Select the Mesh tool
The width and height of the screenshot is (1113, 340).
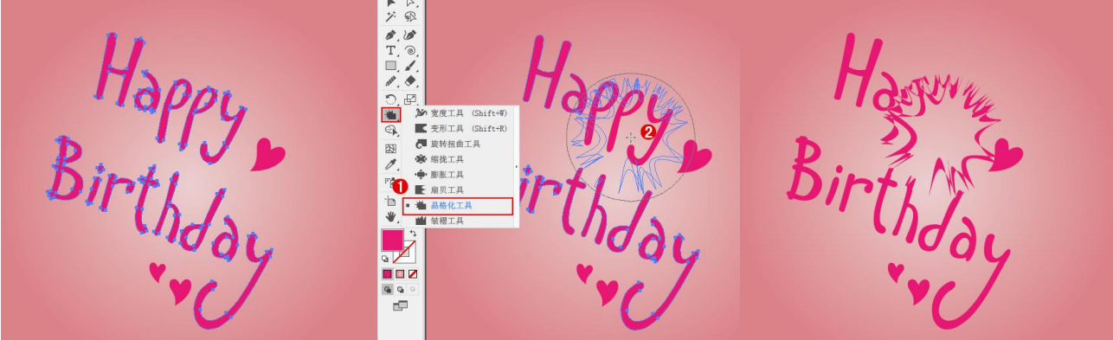pyautogui.click(x=391, y=149)
